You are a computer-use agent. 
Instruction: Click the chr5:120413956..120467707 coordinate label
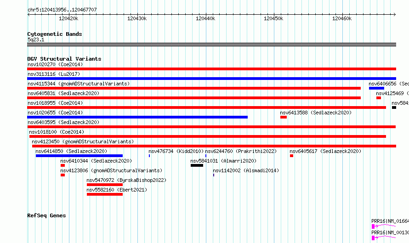(x=62, y=10)
